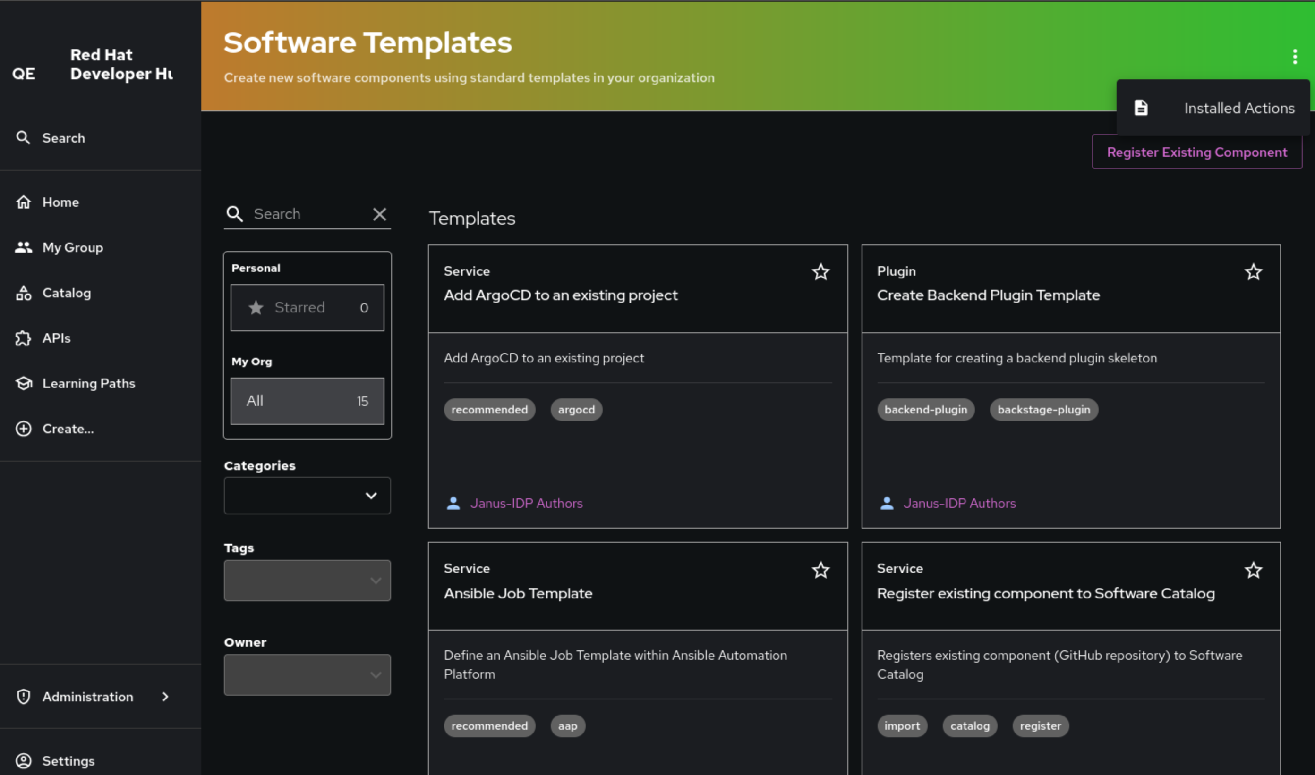Select the Starred filter
Image resolution: width=1315 pixels, height=775 pixels.
[307, 308]
